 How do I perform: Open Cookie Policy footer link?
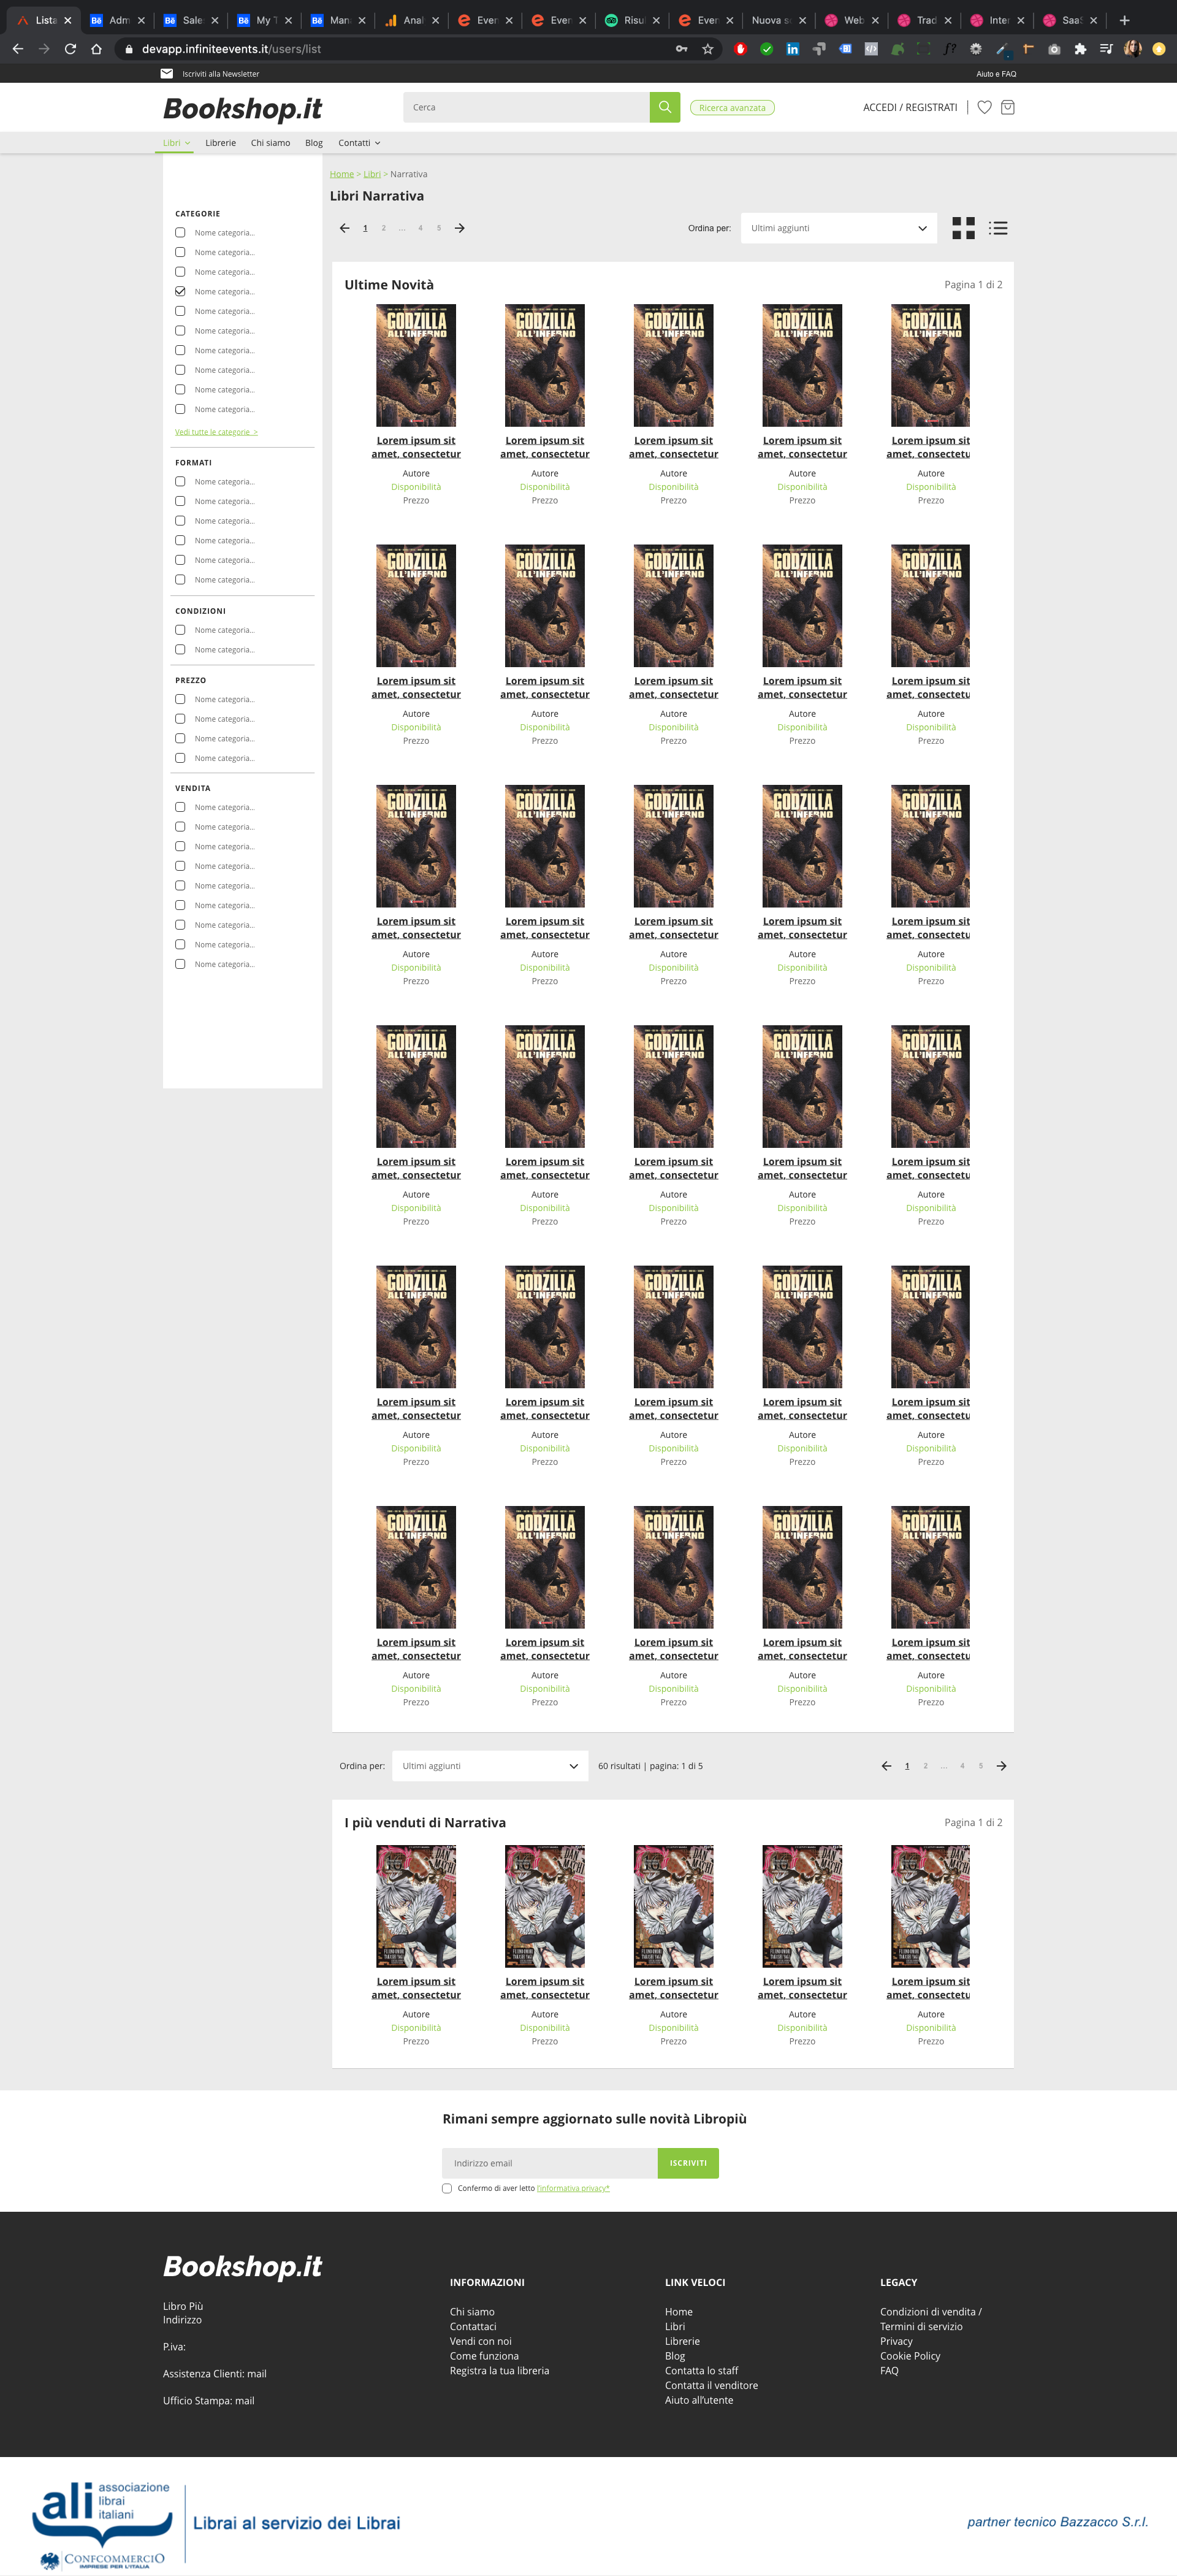pos(910,2356)
